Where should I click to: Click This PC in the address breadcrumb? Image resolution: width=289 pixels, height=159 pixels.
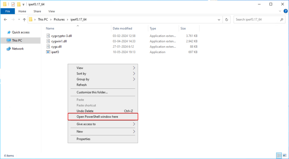coord(43,20)
